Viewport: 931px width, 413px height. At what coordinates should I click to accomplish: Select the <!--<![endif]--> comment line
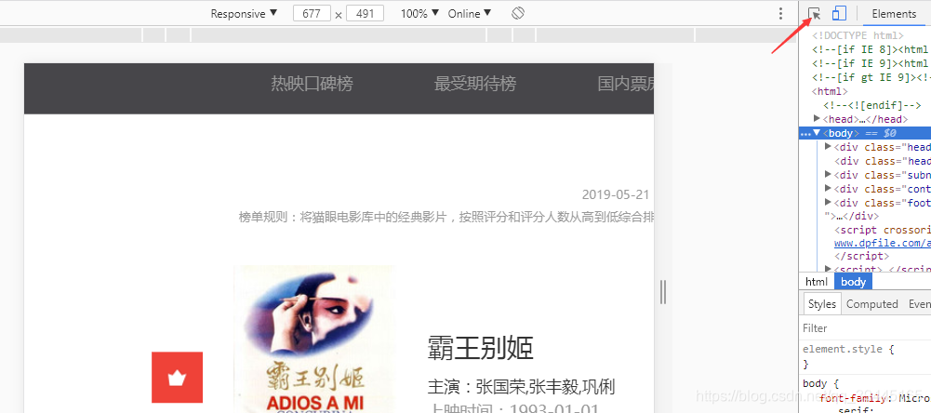[x=871, y=106]
